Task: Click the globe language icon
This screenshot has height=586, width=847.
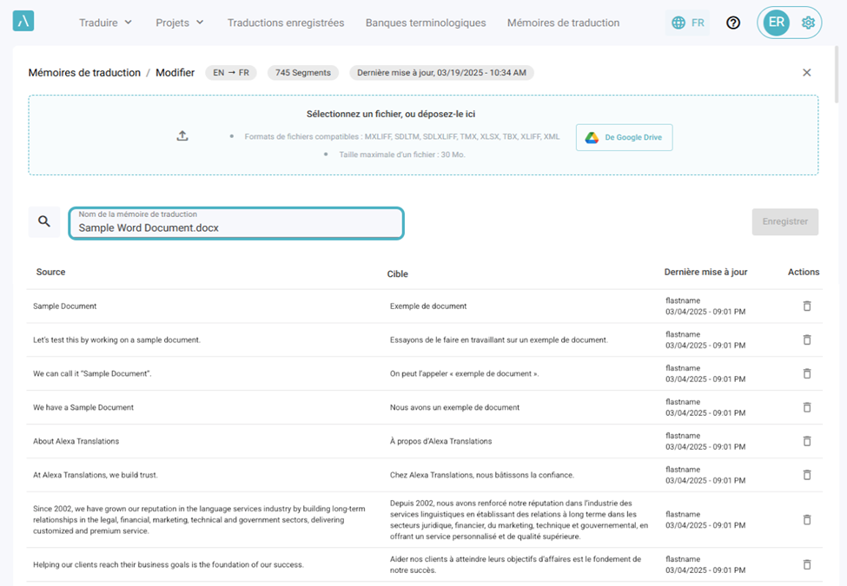Action: click(678, 23)
